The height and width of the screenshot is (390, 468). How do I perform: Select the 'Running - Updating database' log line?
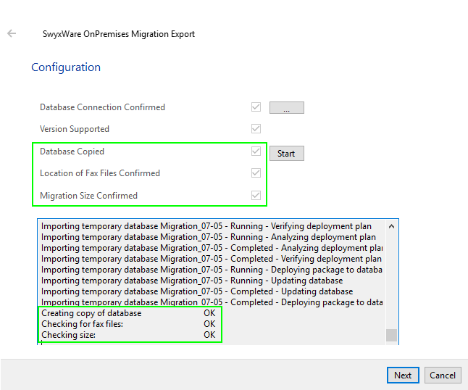(x=192, y=281)
